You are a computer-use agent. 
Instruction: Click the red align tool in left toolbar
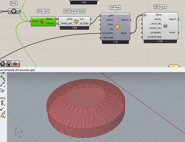point(3,103)
